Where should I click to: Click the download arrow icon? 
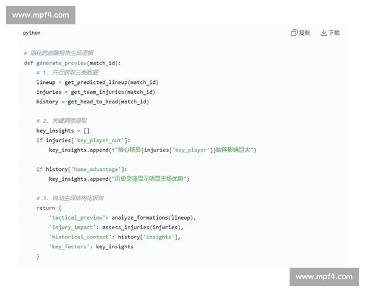click(x=324, y=33)
